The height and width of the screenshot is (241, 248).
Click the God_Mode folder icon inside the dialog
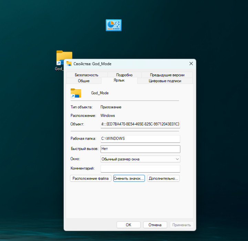click(x=76, y=93)
